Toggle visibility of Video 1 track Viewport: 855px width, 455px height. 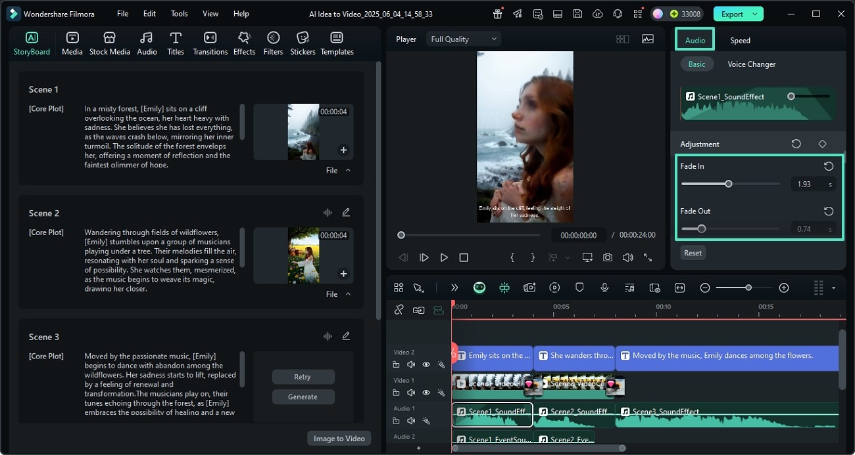coord(426,393)
